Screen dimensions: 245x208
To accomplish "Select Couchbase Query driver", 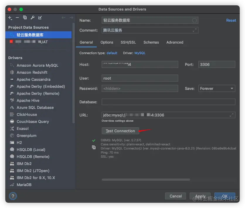I will click(33, 121).
